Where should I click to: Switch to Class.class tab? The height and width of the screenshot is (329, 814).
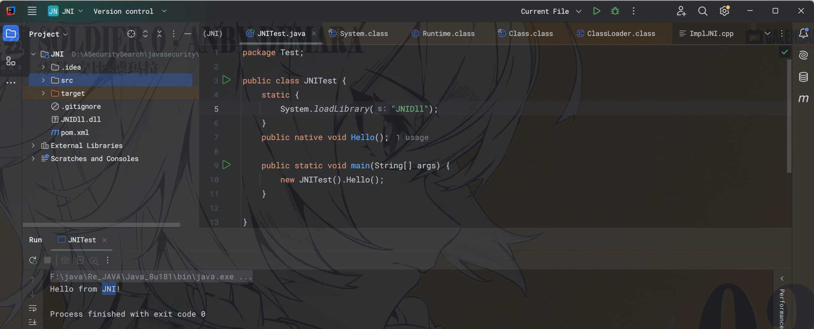(525, 33)
